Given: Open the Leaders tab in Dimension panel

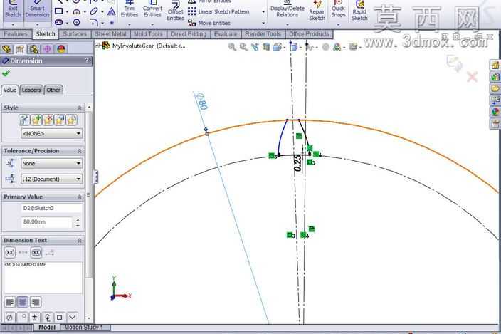Looking at the screenshot, I should [31, 90].
